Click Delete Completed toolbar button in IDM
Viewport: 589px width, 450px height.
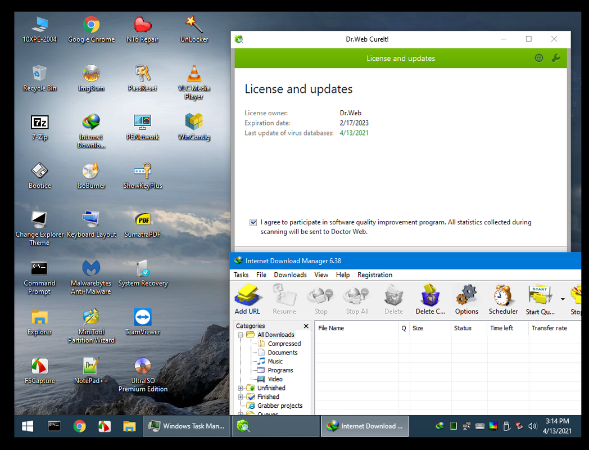tap(430, 300)
